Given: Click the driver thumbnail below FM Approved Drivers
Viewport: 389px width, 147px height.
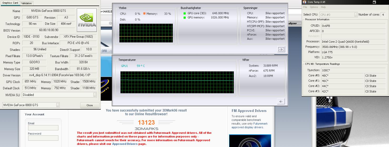Looking at the screenshot, I should coord(250,141).
